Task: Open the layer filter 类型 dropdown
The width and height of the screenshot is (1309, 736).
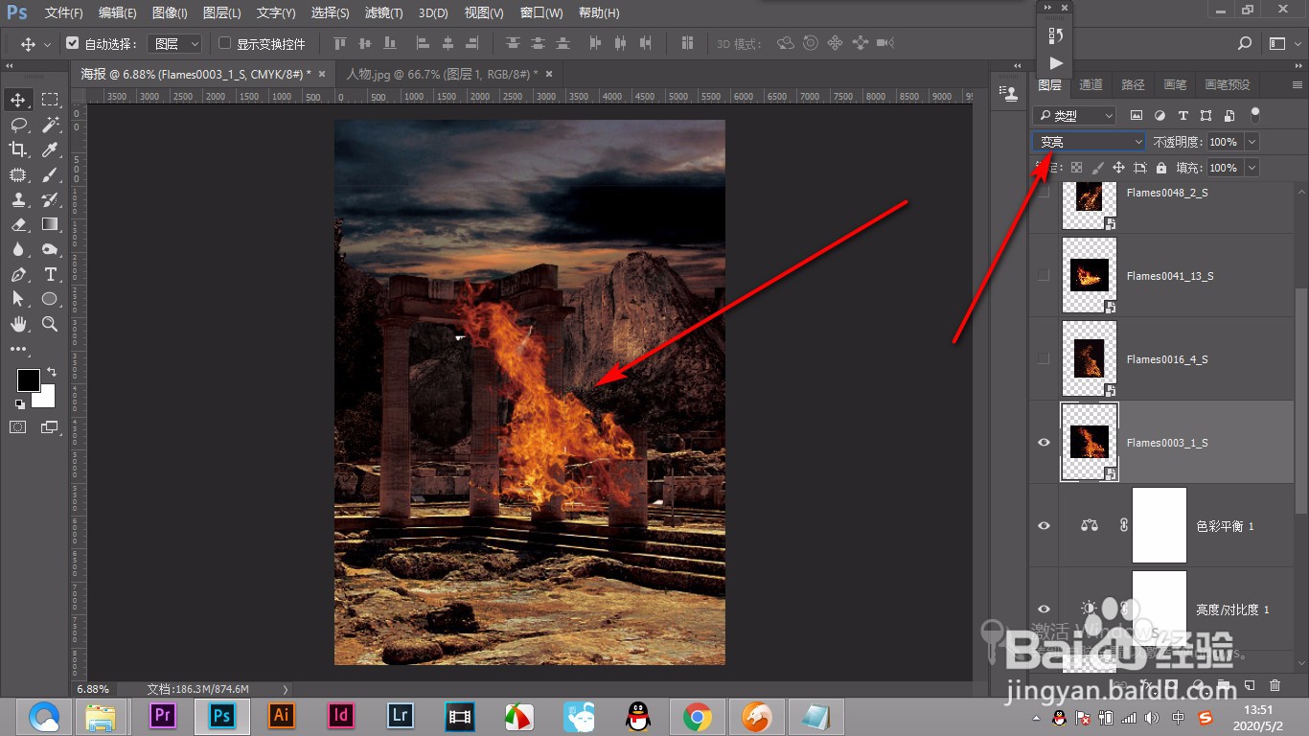Action: [x=1075, y=115]
